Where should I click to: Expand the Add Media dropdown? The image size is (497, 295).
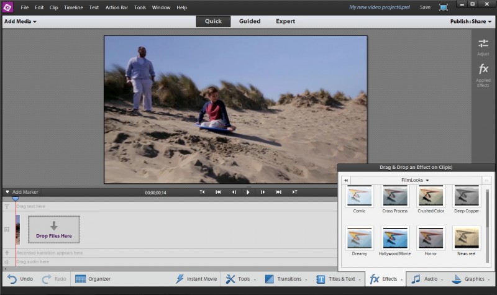[x=20, y=21]
